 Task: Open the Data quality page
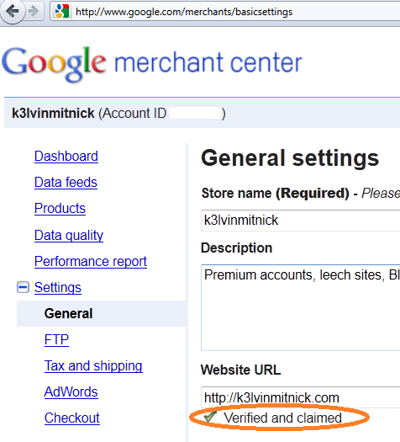[69, 235]
